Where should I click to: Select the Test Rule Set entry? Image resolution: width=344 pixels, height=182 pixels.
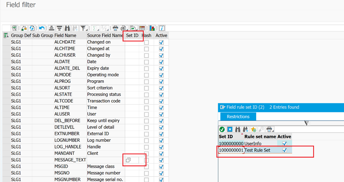[x=257, y=150]
